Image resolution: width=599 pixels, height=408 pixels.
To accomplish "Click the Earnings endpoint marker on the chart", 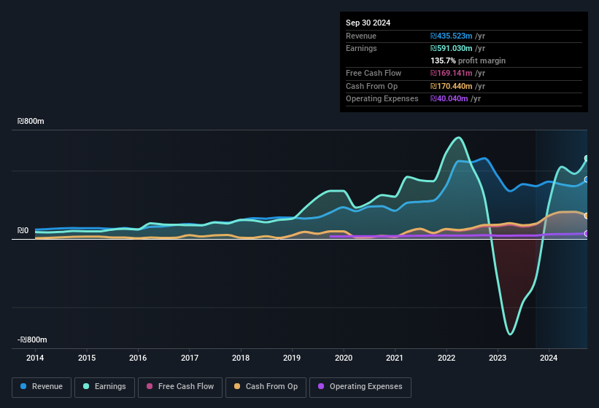I will (587, 158).
